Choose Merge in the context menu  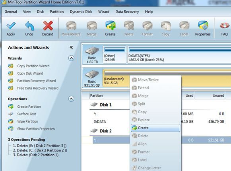[155, 96]
